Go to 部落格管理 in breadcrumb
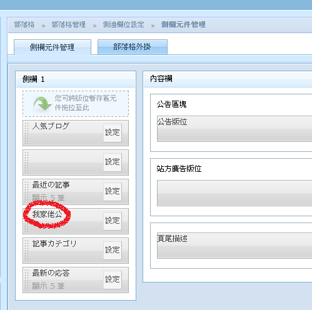312x310 pixels. 69,24
